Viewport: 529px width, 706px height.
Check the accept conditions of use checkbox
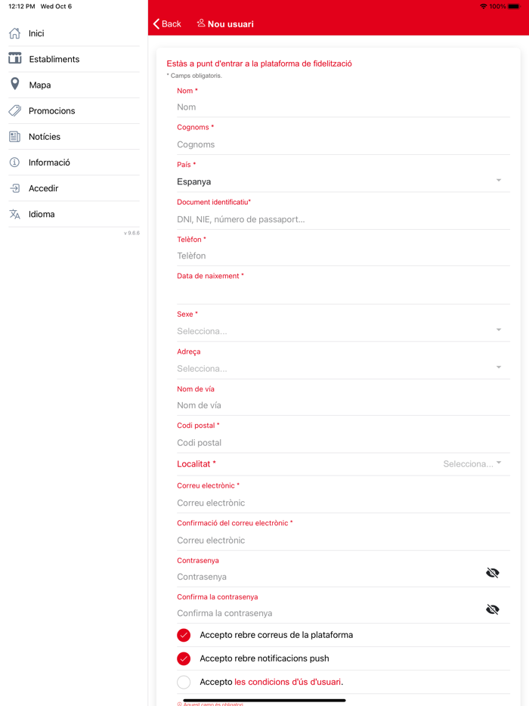(184, 682)
